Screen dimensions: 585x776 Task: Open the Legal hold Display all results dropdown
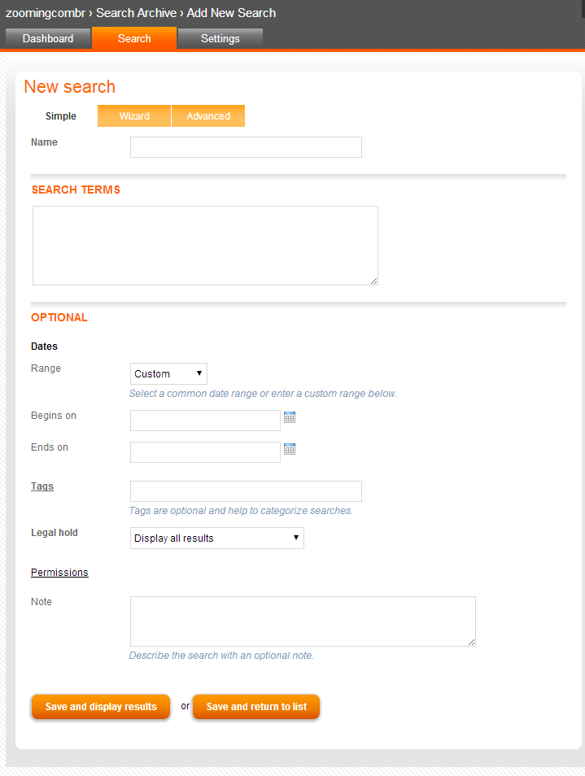tap(216, 538)
